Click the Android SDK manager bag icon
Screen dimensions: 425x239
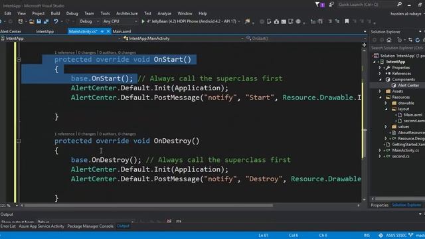pyautogui.click(x=276, y=21)
